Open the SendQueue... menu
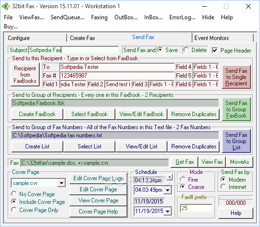This screenshot has width=260, height=227. pyautogui.click(x=68, y=17)
